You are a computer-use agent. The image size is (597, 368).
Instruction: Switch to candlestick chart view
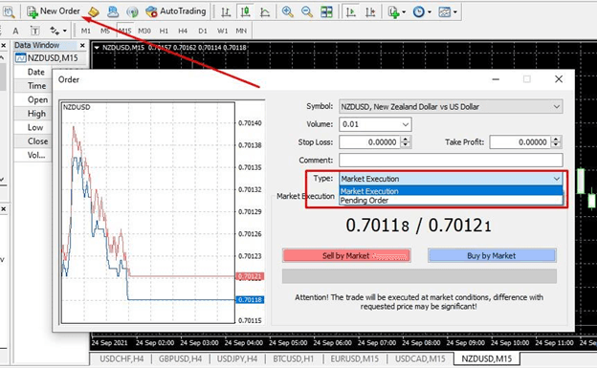pyautogui.click(x=246, y=11)
